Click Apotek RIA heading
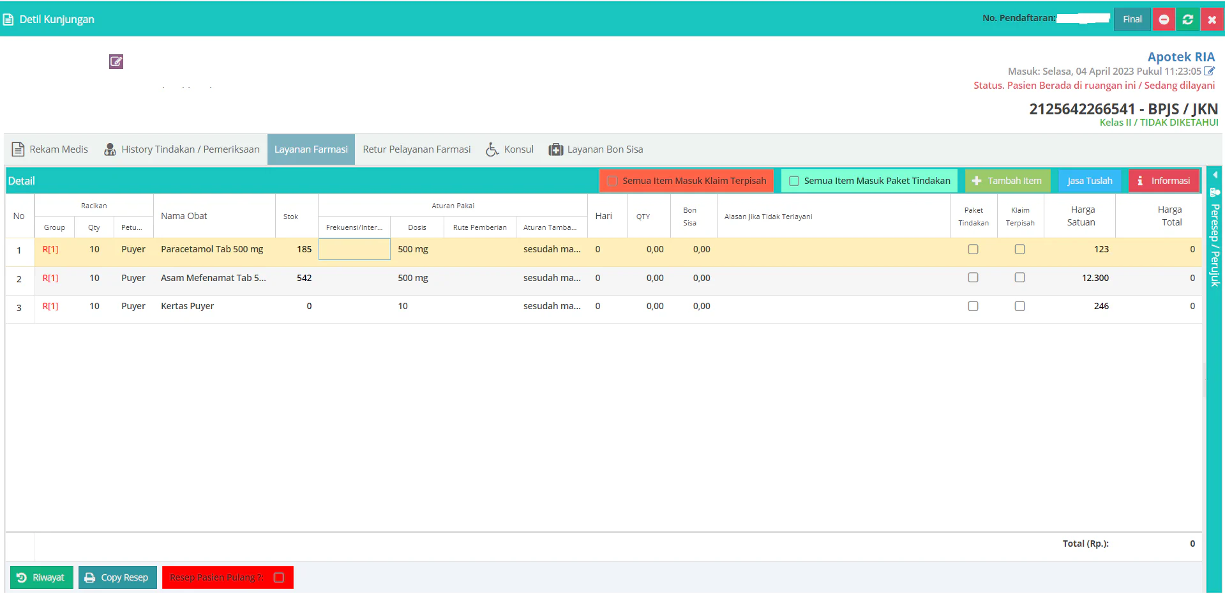This screenshot has height=594, width=1225. pyautogui.click(x=1181, y=57)
